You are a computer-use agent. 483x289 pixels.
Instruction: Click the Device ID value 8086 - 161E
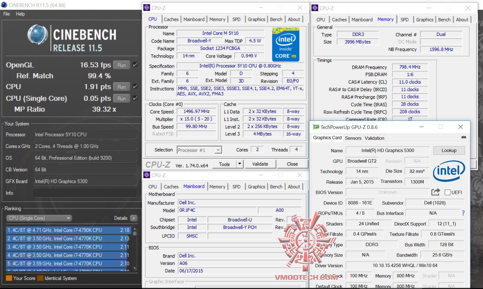pyautogui.click(x=360, y=203)
